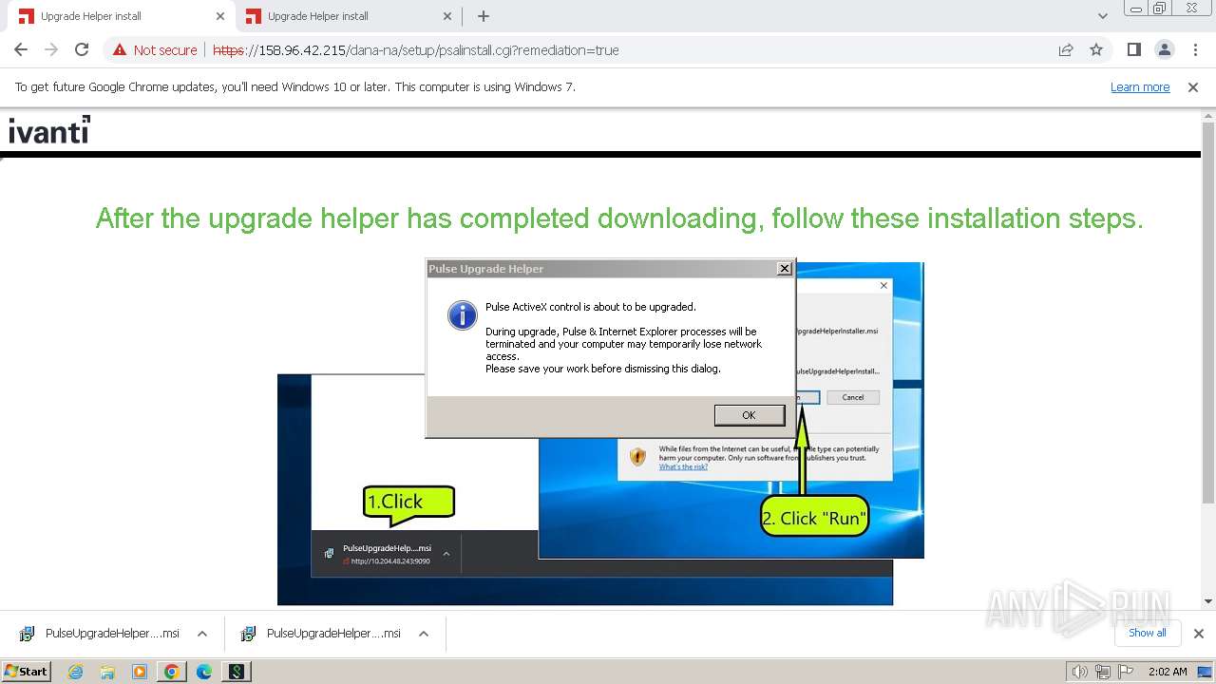The width and height of the screenshot is (1216, 684).
Task: Go back to the previous page
Action: point(21,49)
